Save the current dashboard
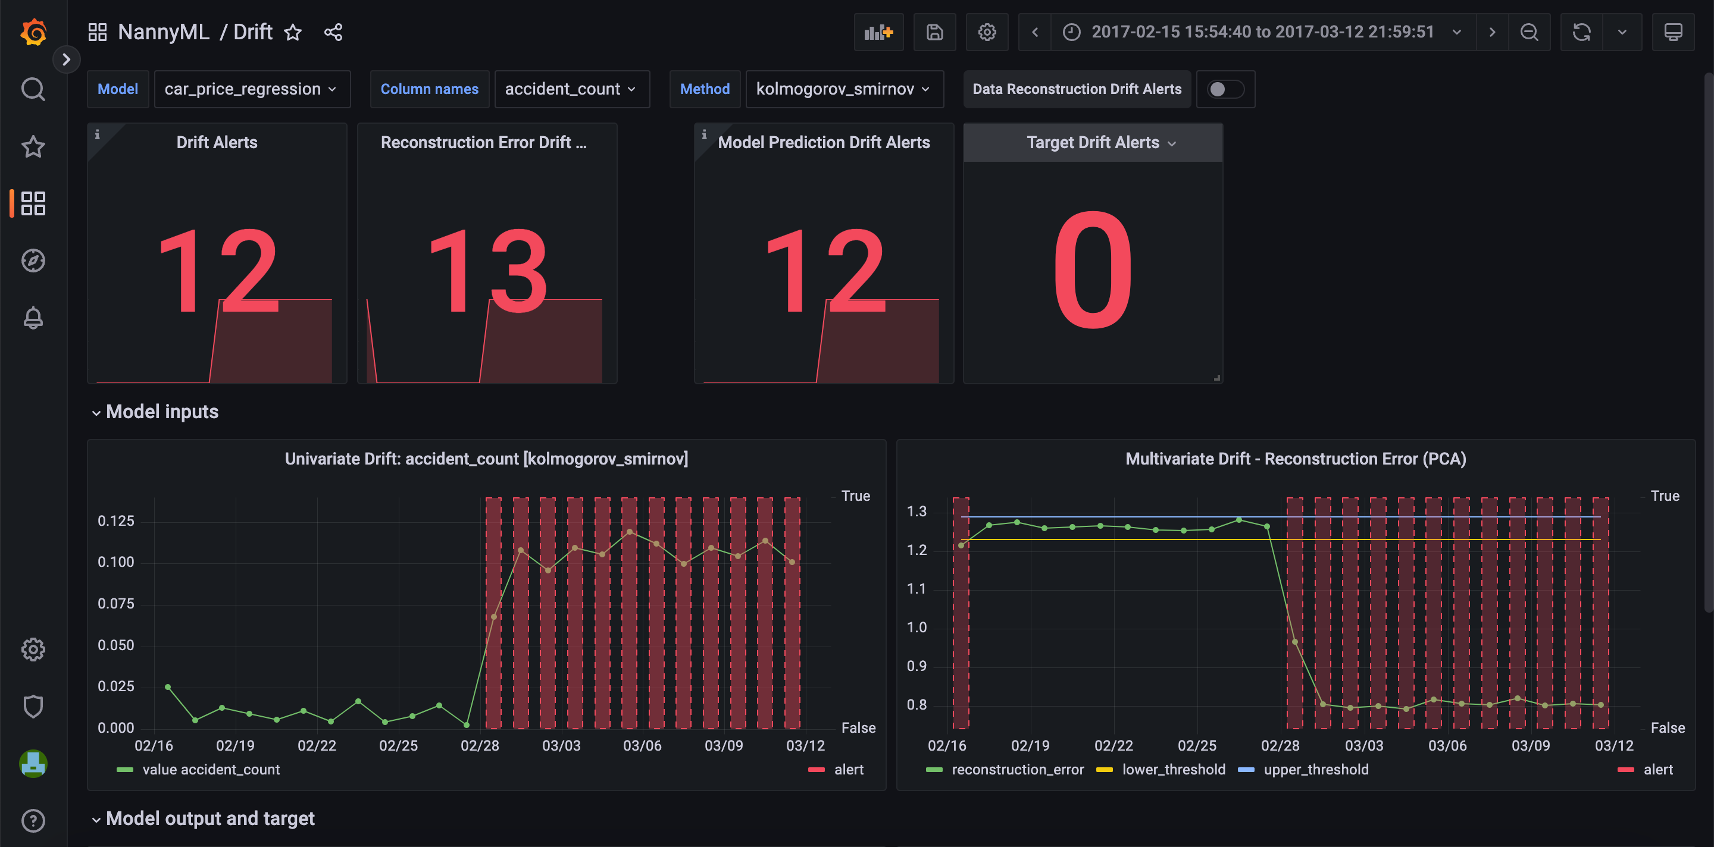 pos(934,32)
